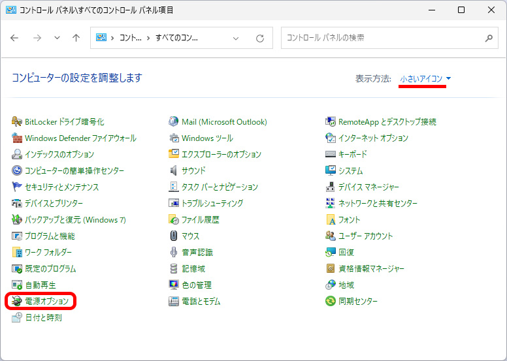Click the Windows Defender ファイアウォール icon
Image resolution: width=507 pixels, height=361 pixels.
[17, 138]
